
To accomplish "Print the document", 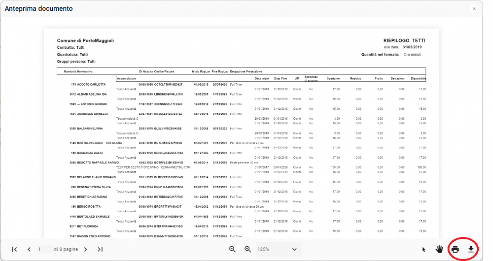I will pyautogui.click(x=455, y=249).
